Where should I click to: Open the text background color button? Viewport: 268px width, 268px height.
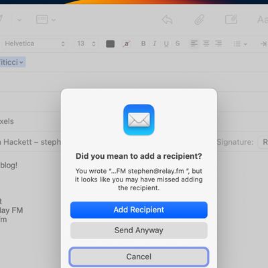[x=127, y=44]
